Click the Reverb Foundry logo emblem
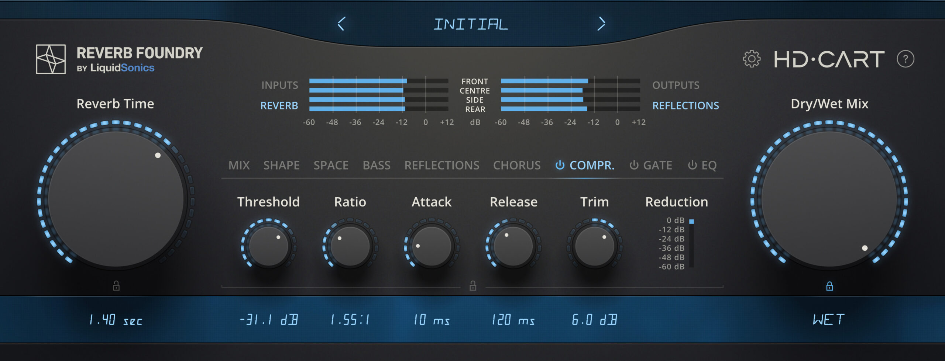Image resolution: width=945 pixels, height=361 pixels. tap(51, 59)
